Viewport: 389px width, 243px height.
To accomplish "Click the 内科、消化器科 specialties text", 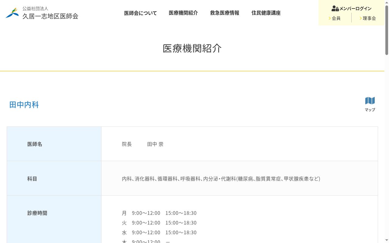I will 221,179.
